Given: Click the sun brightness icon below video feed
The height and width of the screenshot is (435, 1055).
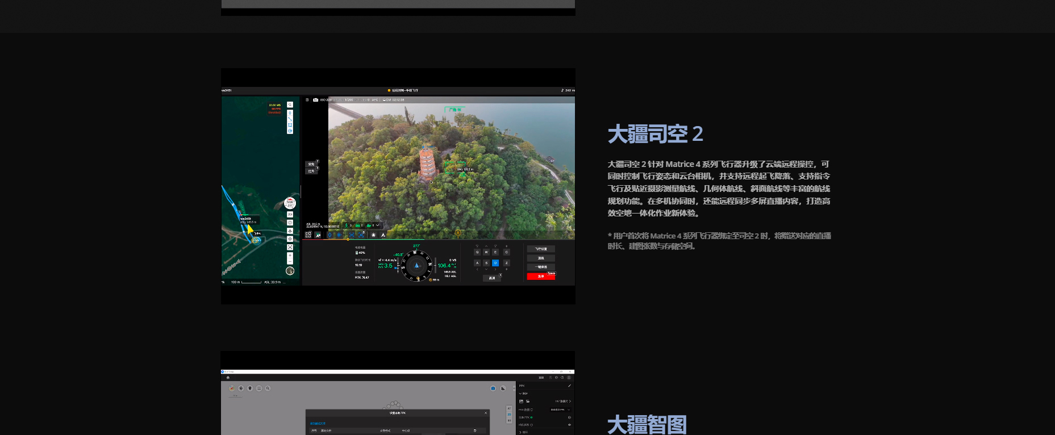Looking at the screenshot, I should click(x=373, y=235).
